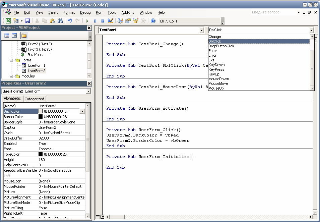Image resolution: width=320 pixels, height=222 pixels.
Task: Open the Toolbox icon with hammer and wrench
Action: click(x=143, y=21)
